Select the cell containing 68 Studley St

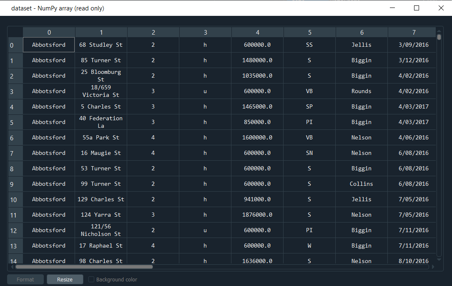100,45
